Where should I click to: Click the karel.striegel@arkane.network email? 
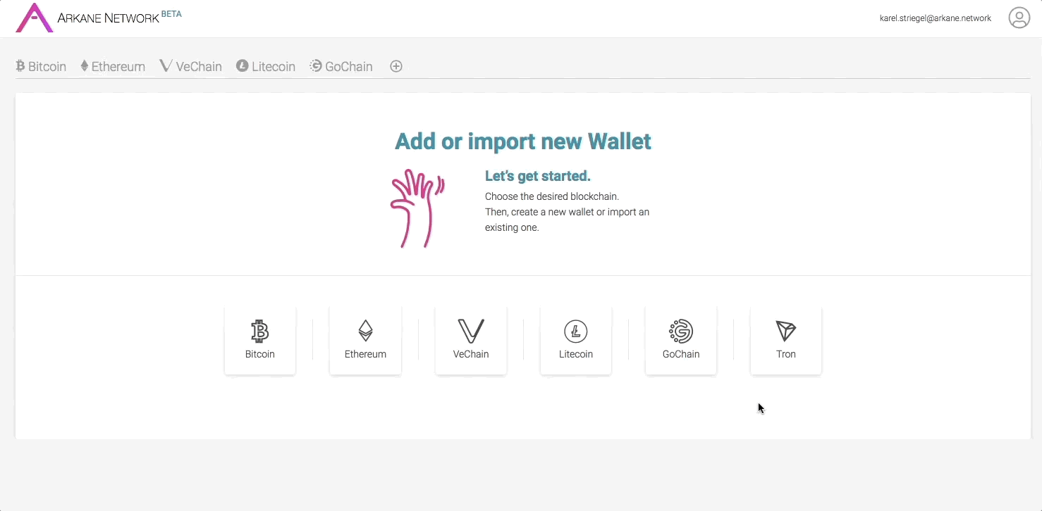click(x=936, y=18)
